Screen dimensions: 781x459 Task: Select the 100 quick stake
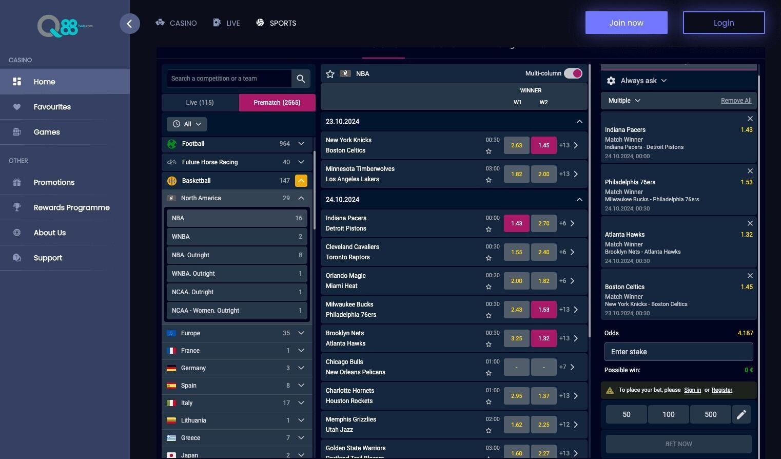click(669, 414)
